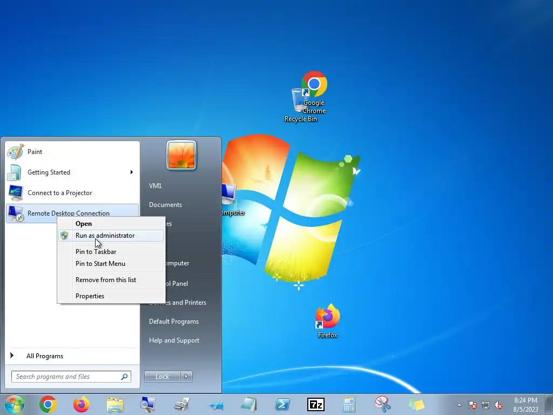Click the muted volume tray icon
553x415 pixels.
pyautogui.click(x=498, y=405)
